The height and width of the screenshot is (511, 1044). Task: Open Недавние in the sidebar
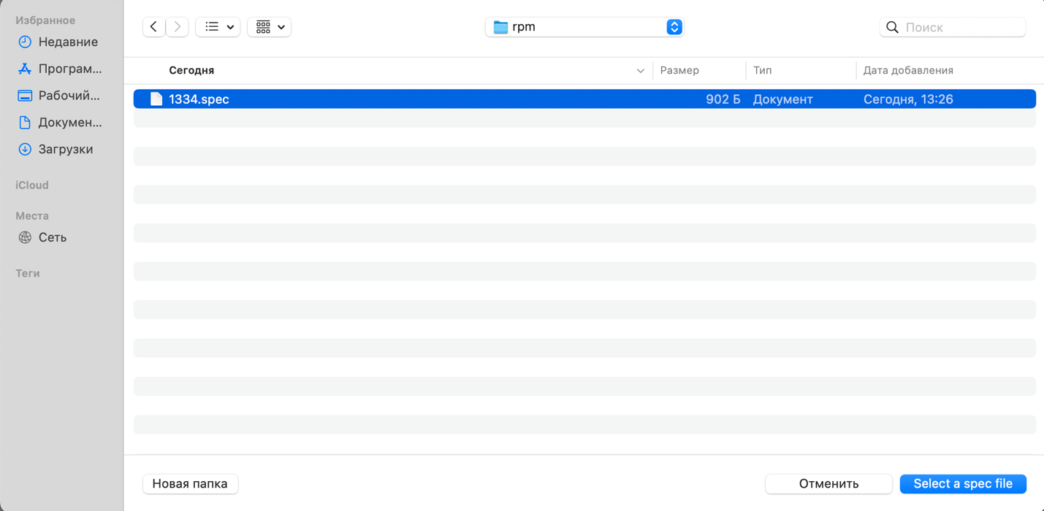pyautogui.click(x=67, y=42)
